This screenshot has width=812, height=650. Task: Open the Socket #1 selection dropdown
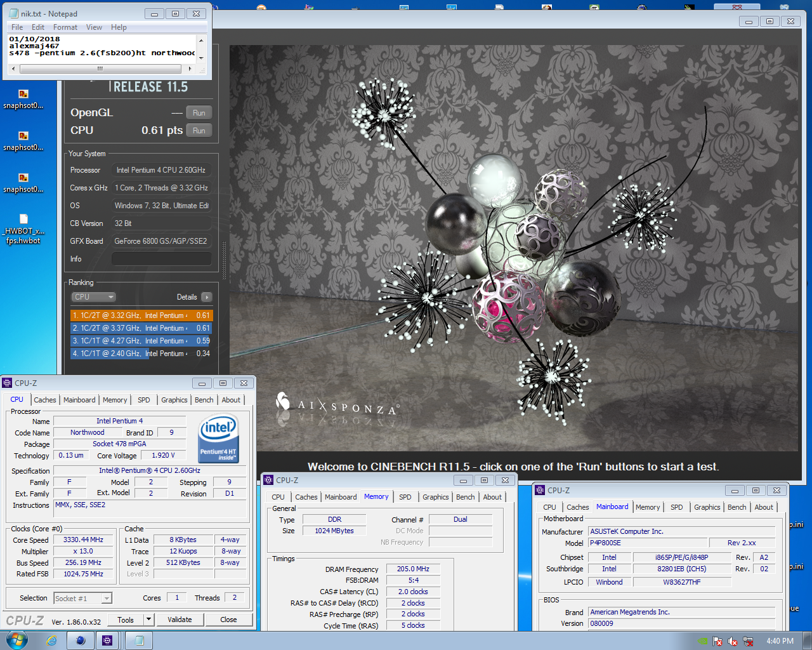(x=82, y=598)
